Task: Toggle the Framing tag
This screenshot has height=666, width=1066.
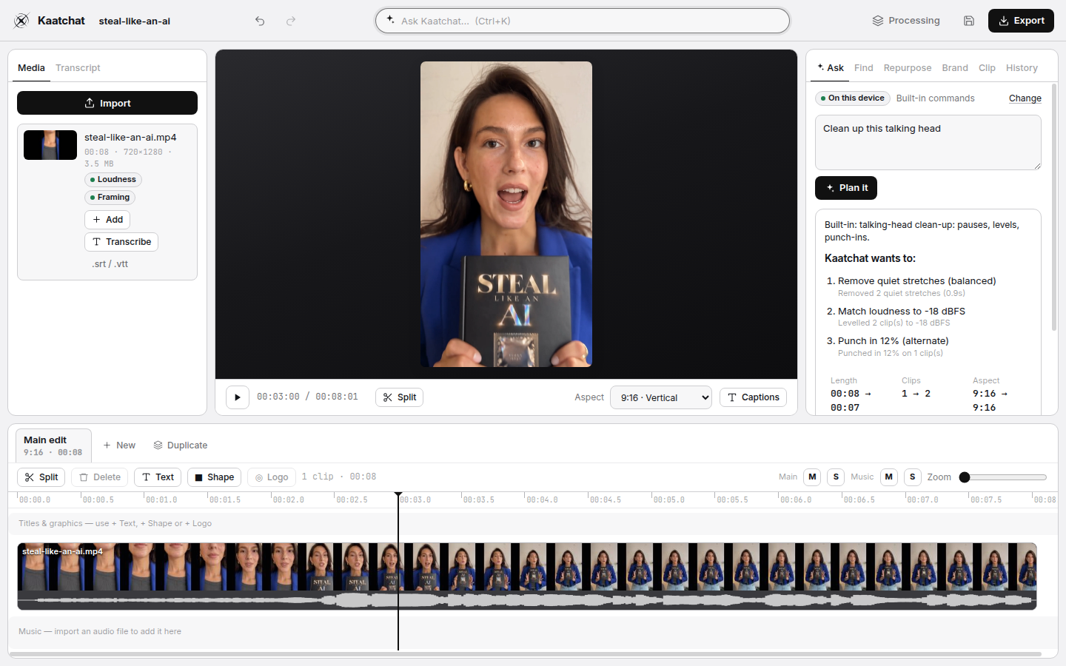Action: 110,198
